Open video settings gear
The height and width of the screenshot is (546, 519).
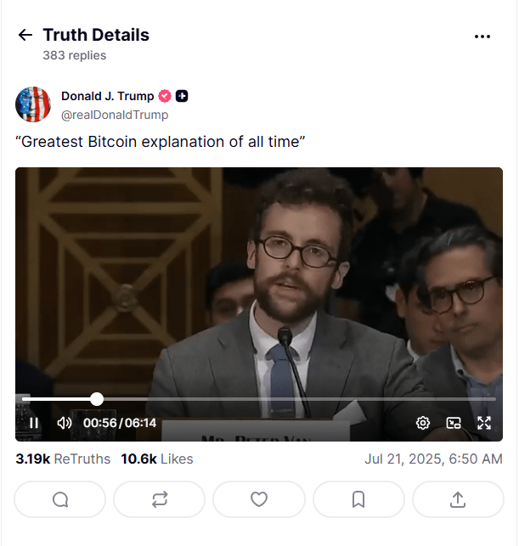(x=423, y=423)
